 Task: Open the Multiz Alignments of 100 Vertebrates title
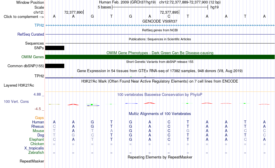(160, 114)
